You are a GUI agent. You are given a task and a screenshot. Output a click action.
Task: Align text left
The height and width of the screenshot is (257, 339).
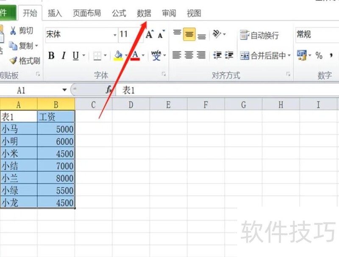pos(177,55)
